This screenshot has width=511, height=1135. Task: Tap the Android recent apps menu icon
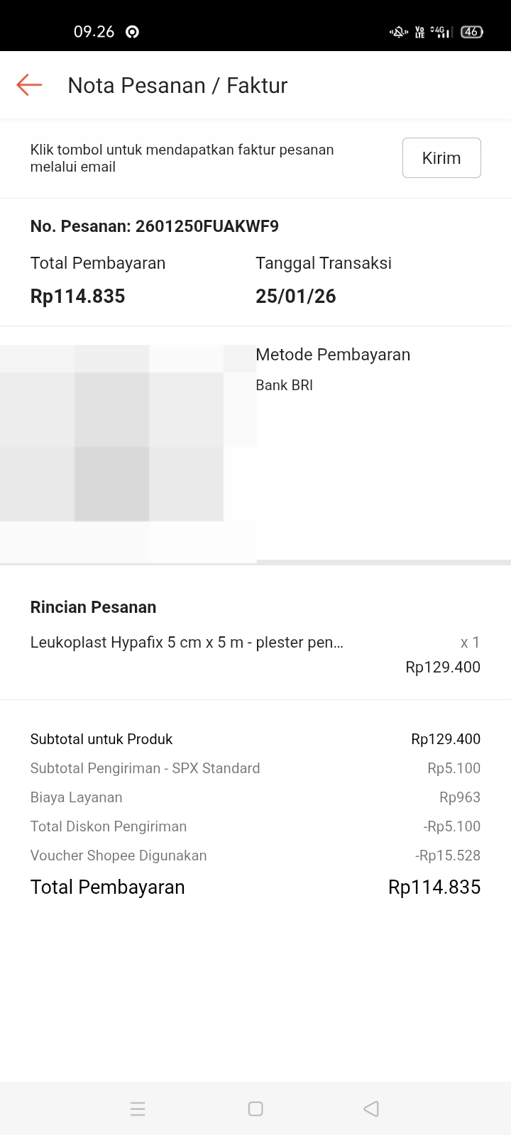pos(138,1109)
